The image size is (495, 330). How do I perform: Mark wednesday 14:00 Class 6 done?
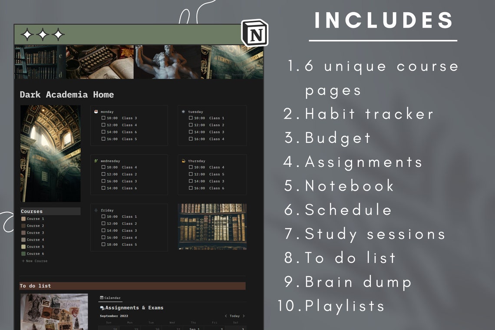point(103,188)
